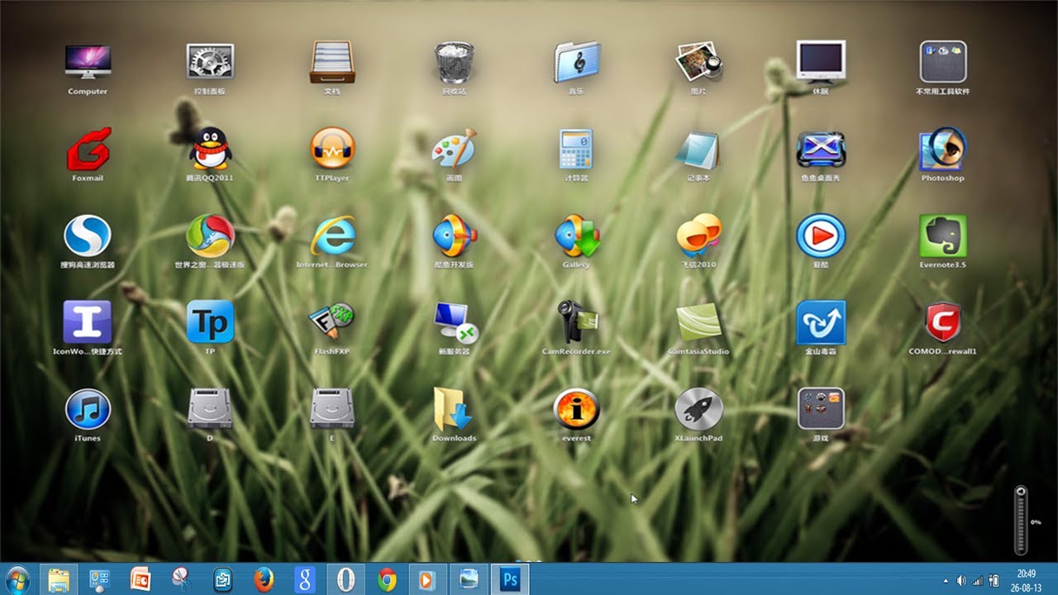The image size is (1058, 595).
Task: Open CamRecorder.exe desktop icon
Action: click(576, 323)
